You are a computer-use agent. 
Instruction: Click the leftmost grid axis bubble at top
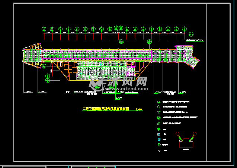44,29
